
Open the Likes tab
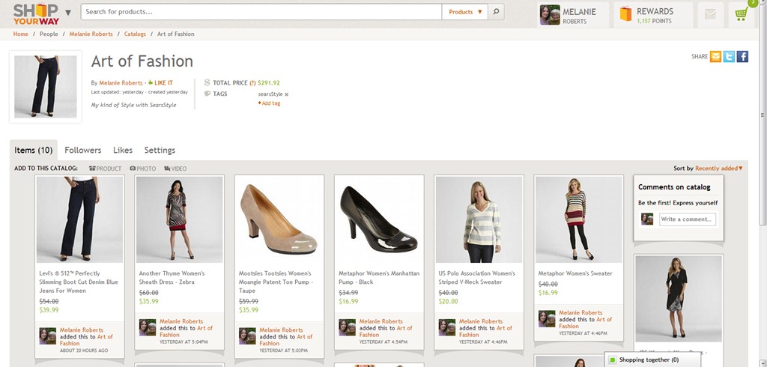pyautogui.click(x=122, y=151)
